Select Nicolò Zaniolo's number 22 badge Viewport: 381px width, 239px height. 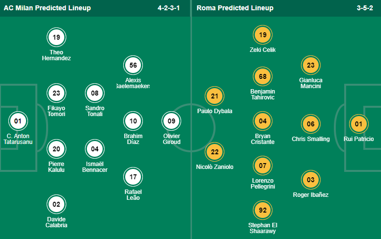(215, 152)
